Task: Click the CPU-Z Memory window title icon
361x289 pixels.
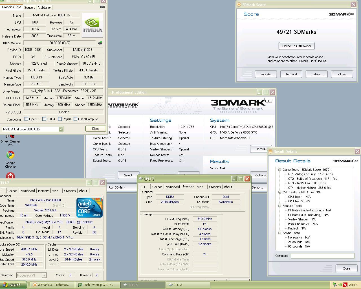Action: point(140,179)
